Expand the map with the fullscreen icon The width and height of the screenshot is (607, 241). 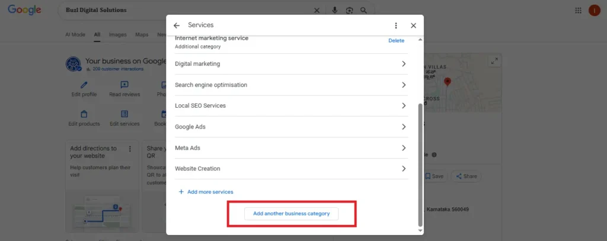coord(494,61)
